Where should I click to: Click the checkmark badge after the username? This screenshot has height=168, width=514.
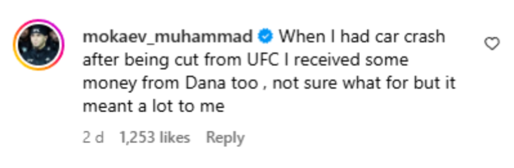(265, 37)
